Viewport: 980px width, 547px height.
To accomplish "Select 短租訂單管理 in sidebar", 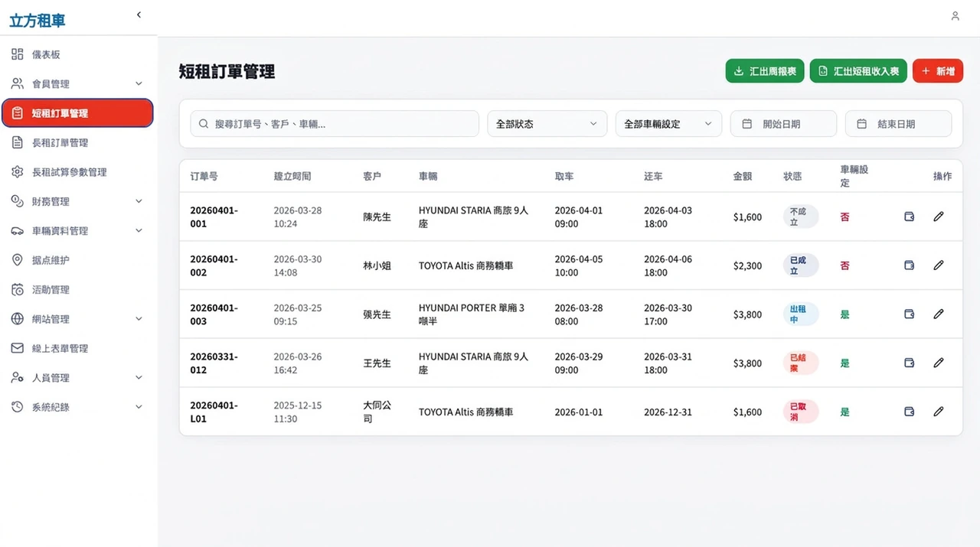I will [x=78, y=113].
